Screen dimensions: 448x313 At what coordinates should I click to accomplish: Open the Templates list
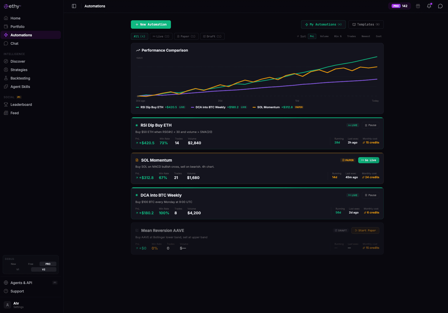[366, 24]
